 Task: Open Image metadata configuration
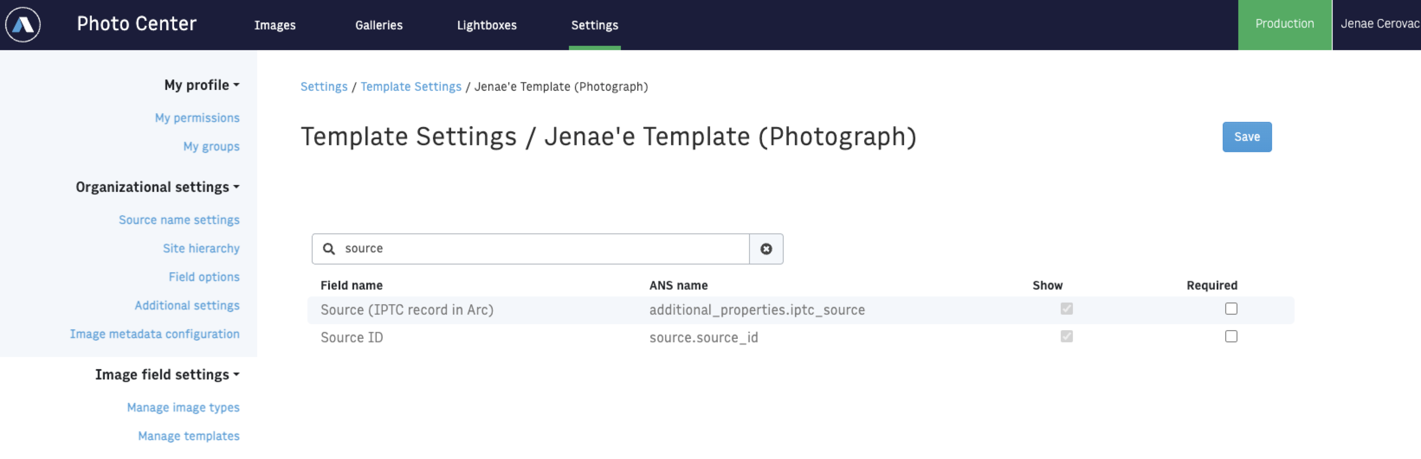click(155, 334)
